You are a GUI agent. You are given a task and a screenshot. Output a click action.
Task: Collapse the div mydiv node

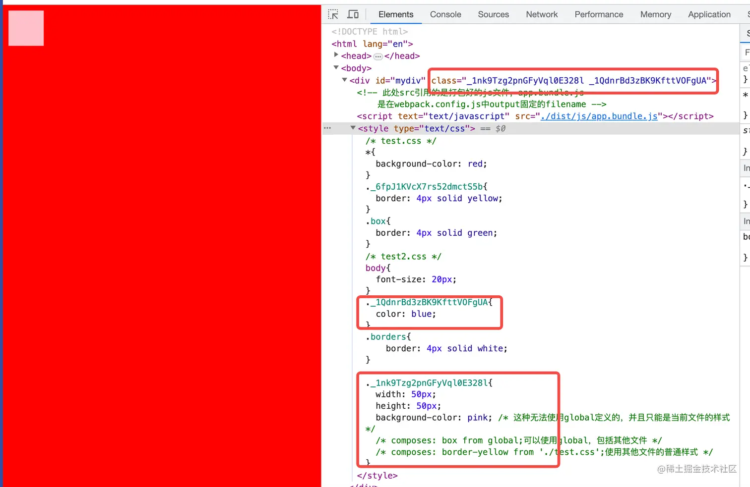[344, 80]
